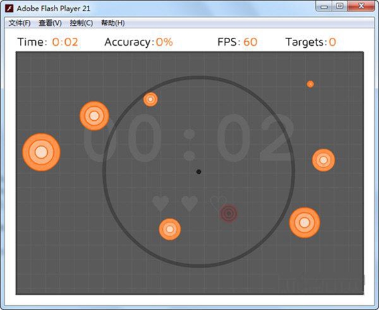Open the 查看(V) menu

tap(51, 23)
